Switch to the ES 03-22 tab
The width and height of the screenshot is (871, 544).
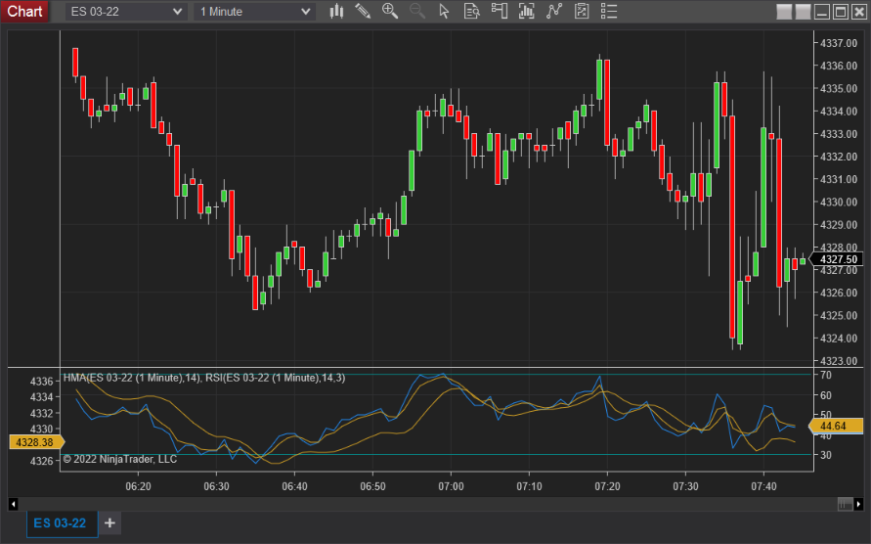pos(60,523)
